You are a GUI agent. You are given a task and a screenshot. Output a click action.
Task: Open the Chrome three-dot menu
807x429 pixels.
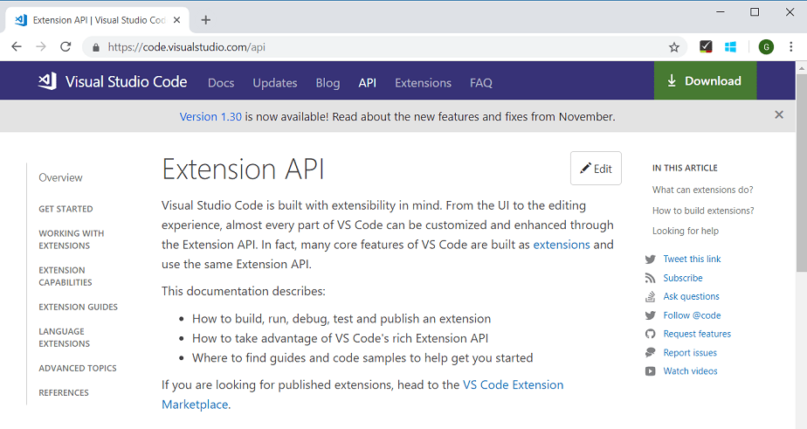790,47
